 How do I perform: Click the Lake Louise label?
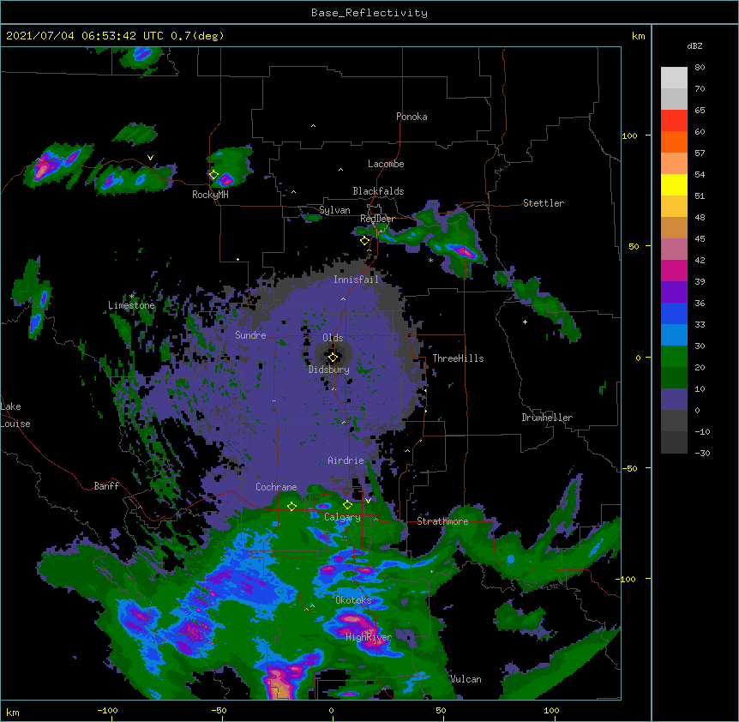coord(15,415)
